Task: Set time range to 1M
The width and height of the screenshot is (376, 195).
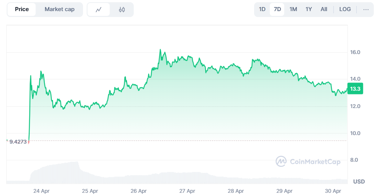Action: [293, 10]
